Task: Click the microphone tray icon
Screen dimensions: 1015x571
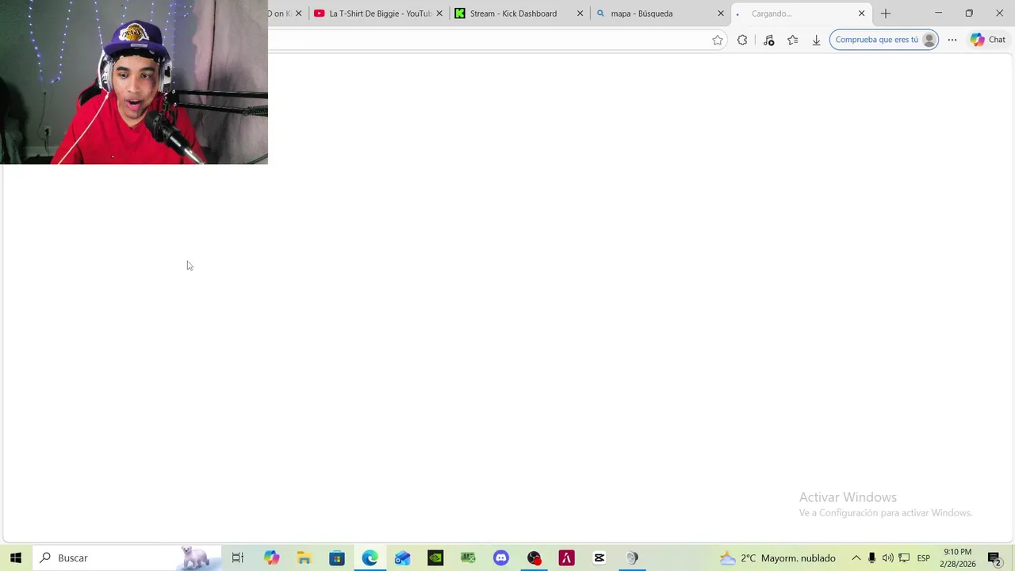Action: 871,558
